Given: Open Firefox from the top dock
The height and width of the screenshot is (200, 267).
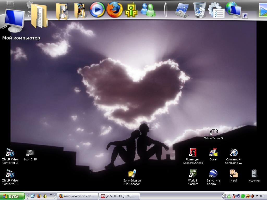Looking at the screenshot, I should 114,10.
